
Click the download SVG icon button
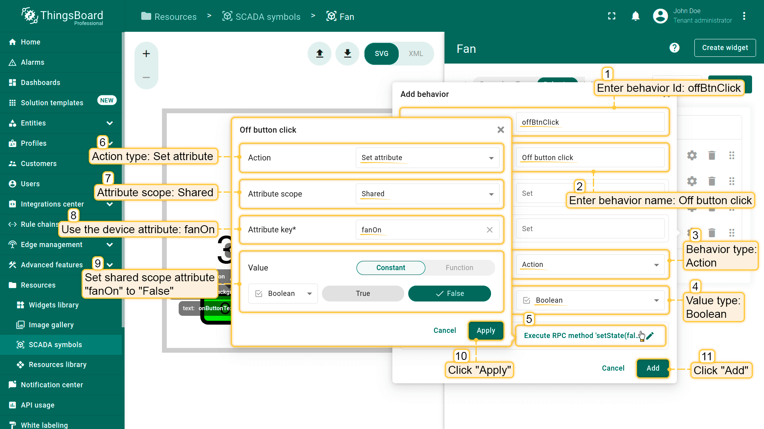(x=347, y=54)
